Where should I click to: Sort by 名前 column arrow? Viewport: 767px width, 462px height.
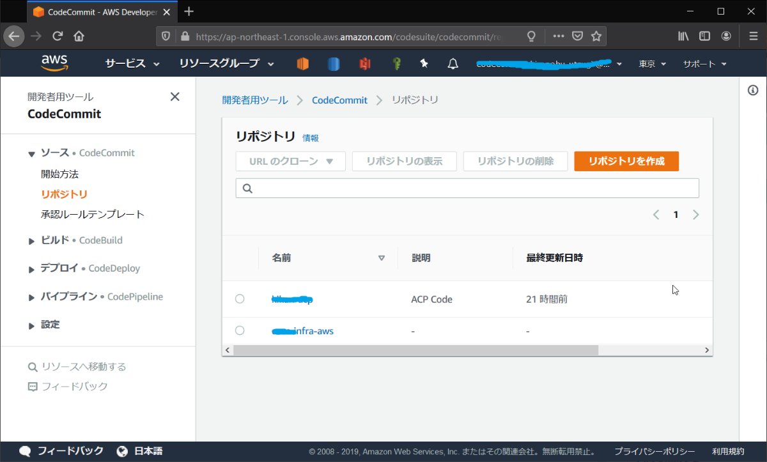click(382, 258)
